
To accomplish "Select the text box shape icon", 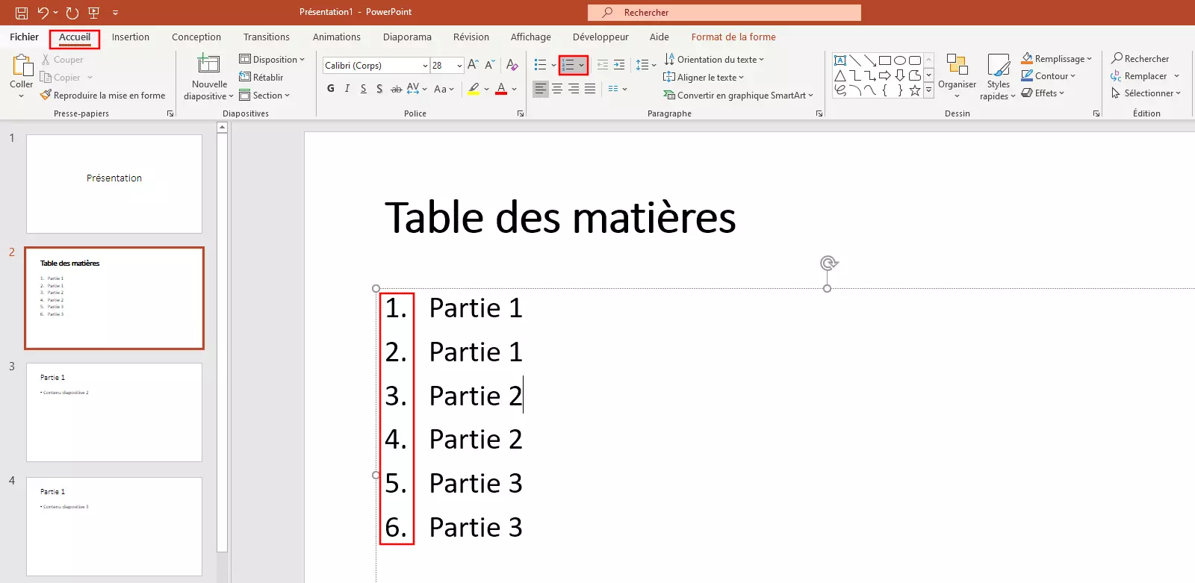I will point(840,60).
